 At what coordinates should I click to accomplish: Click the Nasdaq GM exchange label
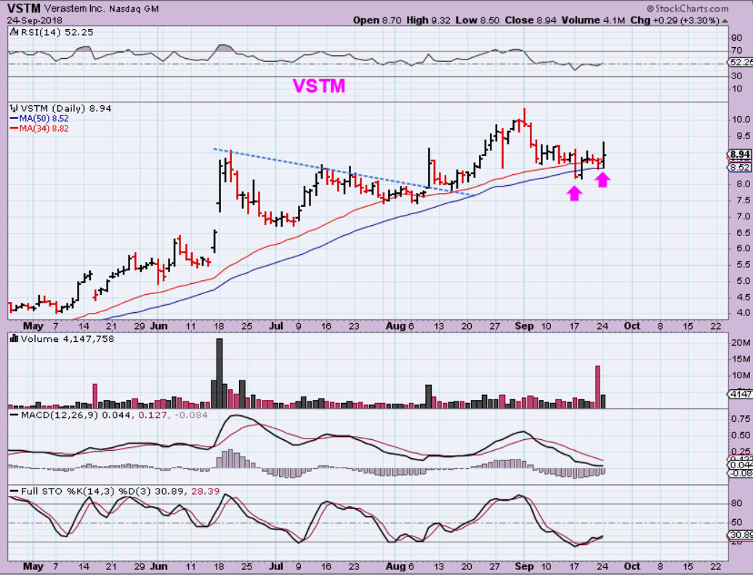(134, 9)
